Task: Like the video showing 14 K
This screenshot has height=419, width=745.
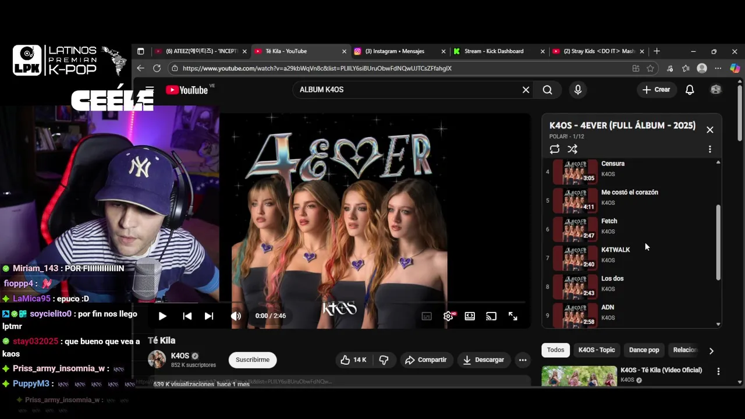Action: (x=353, y=360)
